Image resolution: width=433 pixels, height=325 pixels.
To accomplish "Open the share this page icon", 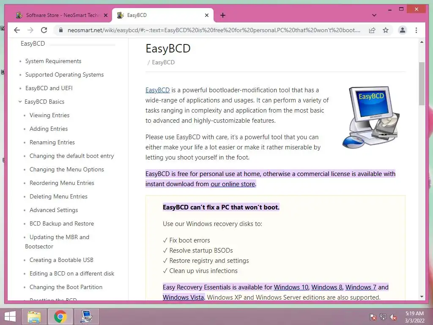I will pos(372,30).
